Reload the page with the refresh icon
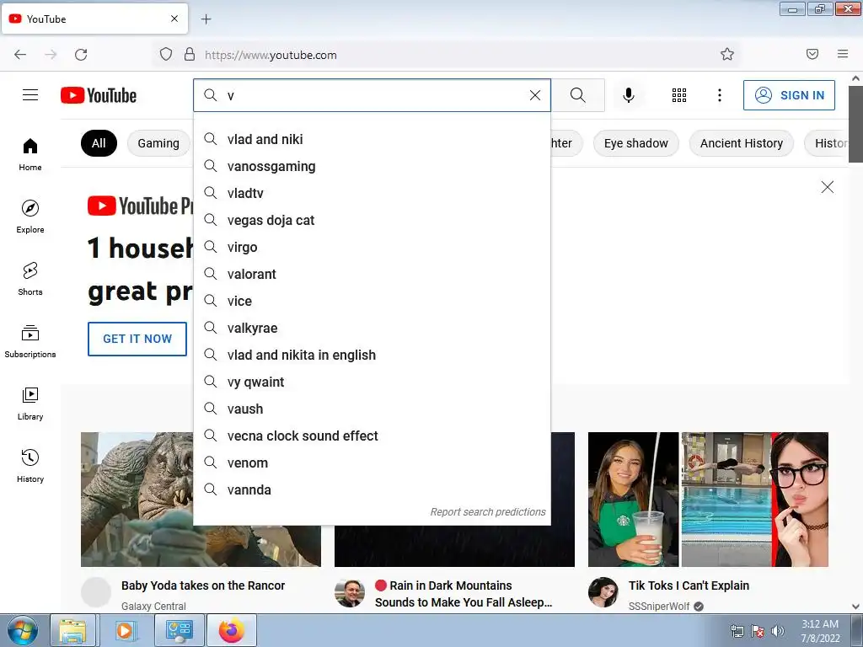This screenshot has width=863, height=647. (81, 55)
